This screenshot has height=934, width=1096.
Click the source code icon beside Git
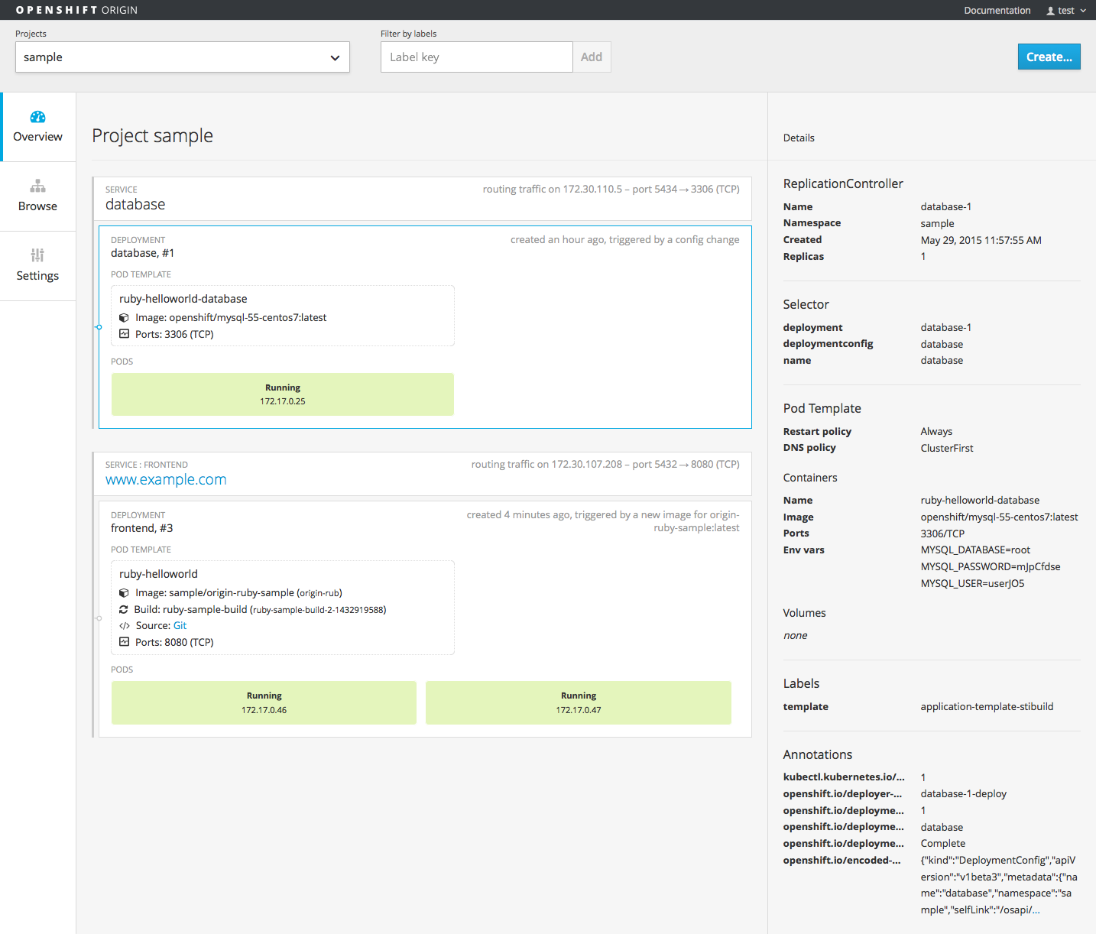coord(125,625)
